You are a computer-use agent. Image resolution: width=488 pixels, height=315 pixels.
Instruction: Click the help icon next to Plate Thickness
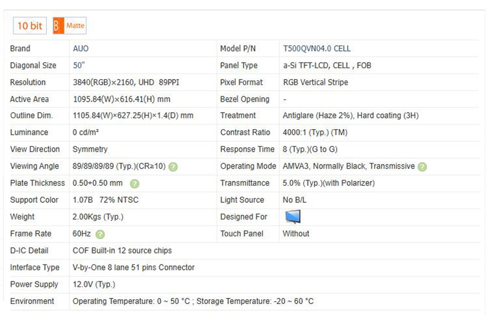pos(135,183)
